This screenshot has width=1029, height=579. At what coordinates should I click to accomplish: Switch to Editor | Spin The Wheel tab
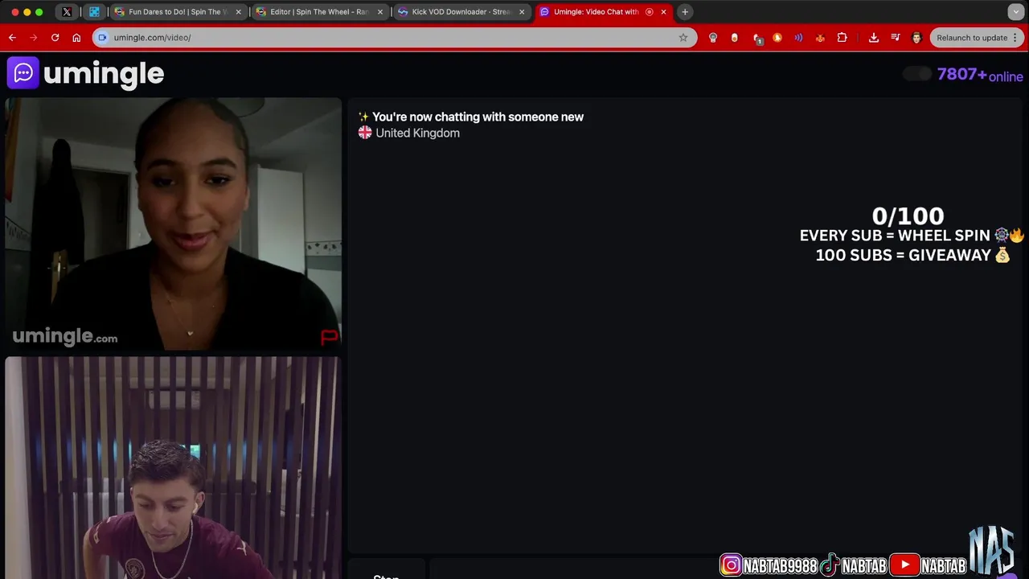(319, 12)
